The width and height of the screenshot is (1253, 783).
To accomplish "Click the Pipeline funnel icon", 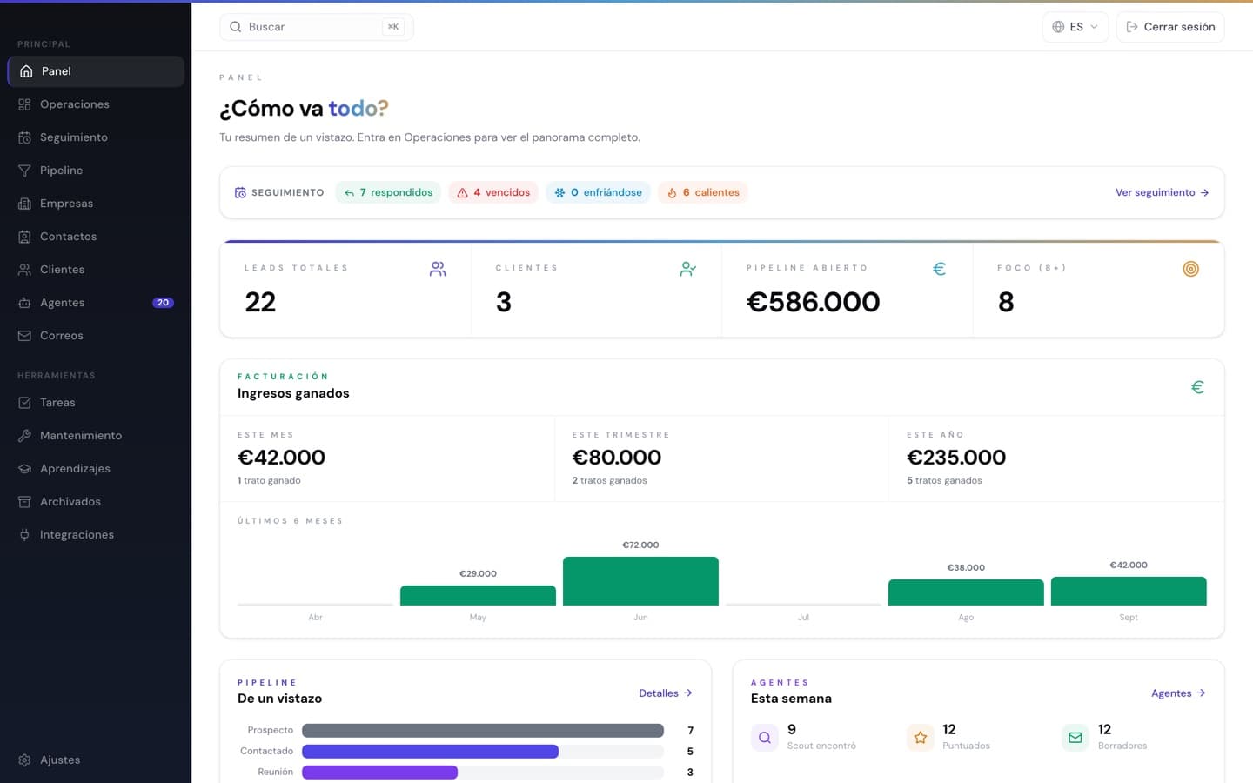I will [24, 171].
